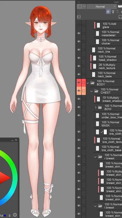This screenshot has height=218, width=122.
Task: Hide the choker layer
Action: tap(79, 42)
